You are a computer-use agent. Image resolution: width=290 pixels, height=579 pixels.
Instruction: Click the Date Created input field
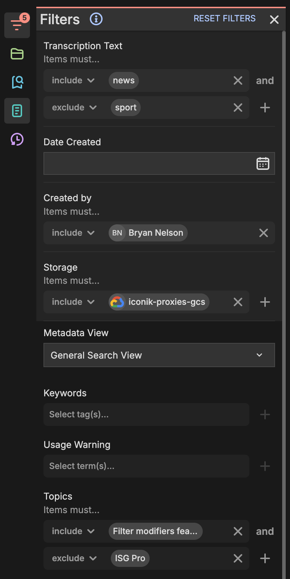tap(159, 163)
